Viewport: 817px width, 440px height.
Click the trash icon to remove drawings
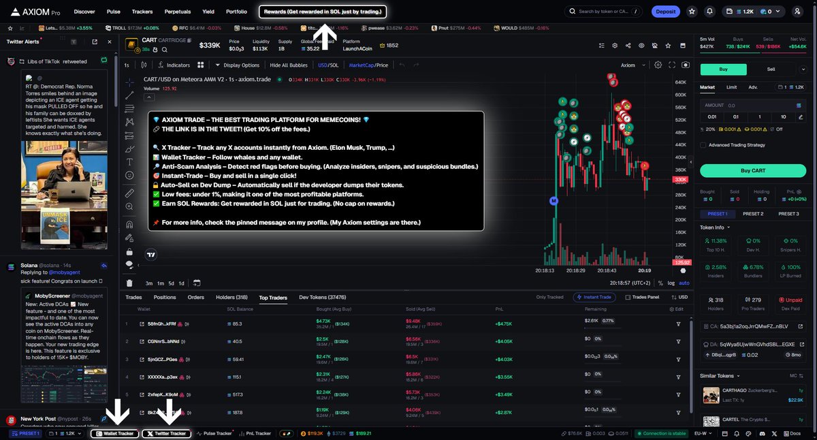tap(129, 283)
